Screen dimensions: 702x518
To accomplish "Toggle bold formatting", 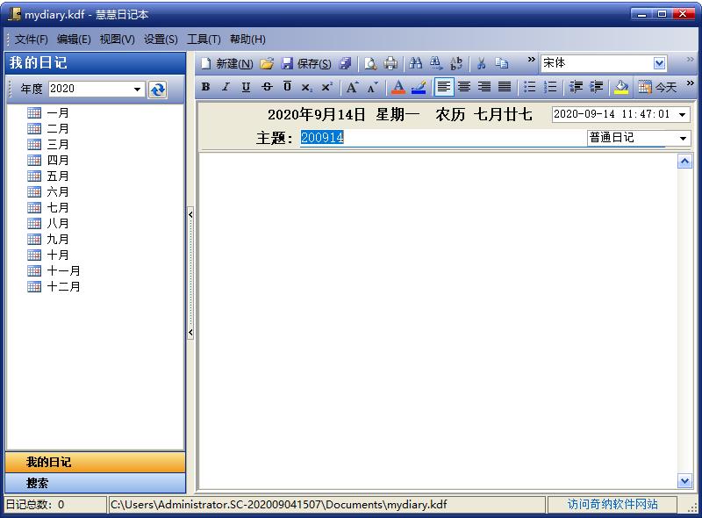I will (x=205, y=87).
